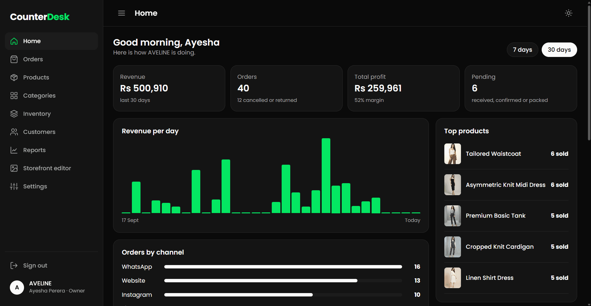591x306 pixels.
Task: Open Tailored Waistcoat thumbnail
Action: pos(453,154)
